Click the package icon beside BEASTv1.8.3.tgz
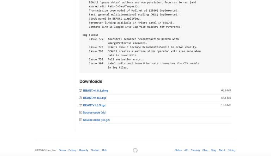The height and width of the screenshot is (156, 271). pos(80,105)
